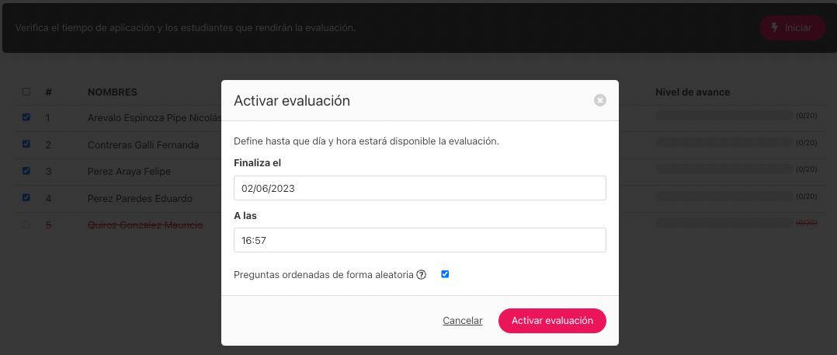Click the Nivel de avance column header
Image resolution: width=837 pixels, height=355 pixels.
[x=693, y=92]
